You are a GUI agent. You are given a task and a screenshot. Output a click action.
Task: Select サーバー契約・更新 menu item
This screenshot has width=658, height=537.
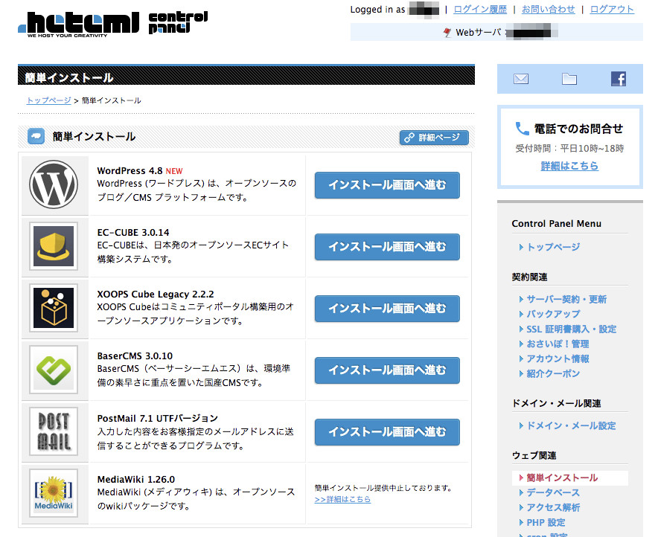point(566,299)
